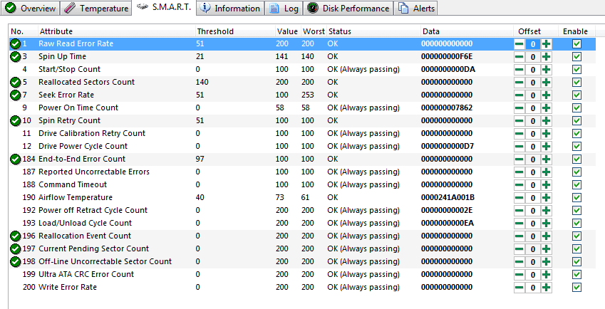Screen dimensions: 605x309
Task: Increase offset for Airflow Temperature row
Action: pyautogui.click(x=546, y=198)
